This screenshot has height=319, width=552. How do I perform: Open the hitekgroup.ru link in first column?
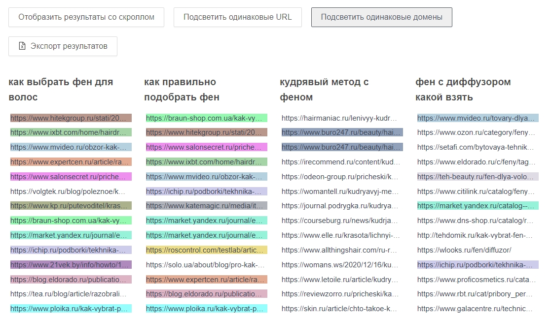[69, 118]
